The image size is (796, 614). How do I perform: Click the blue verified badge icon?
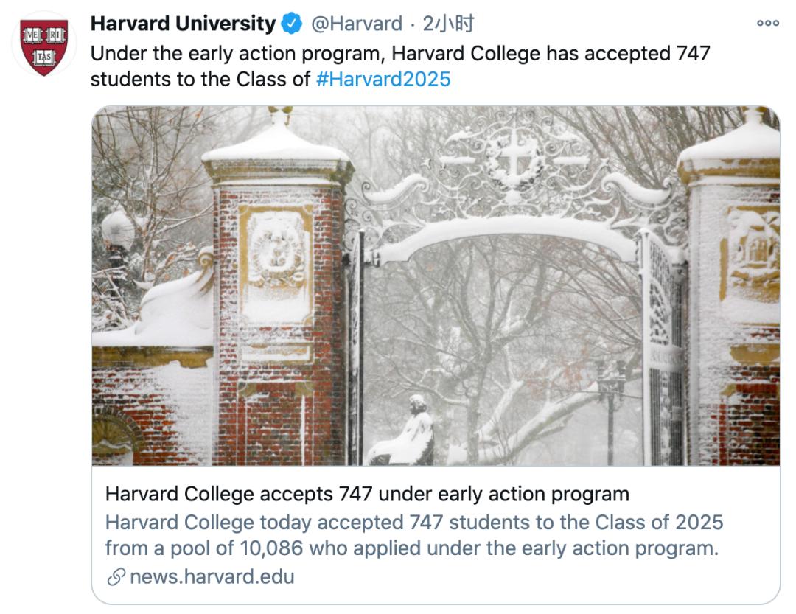click(293, 24)
